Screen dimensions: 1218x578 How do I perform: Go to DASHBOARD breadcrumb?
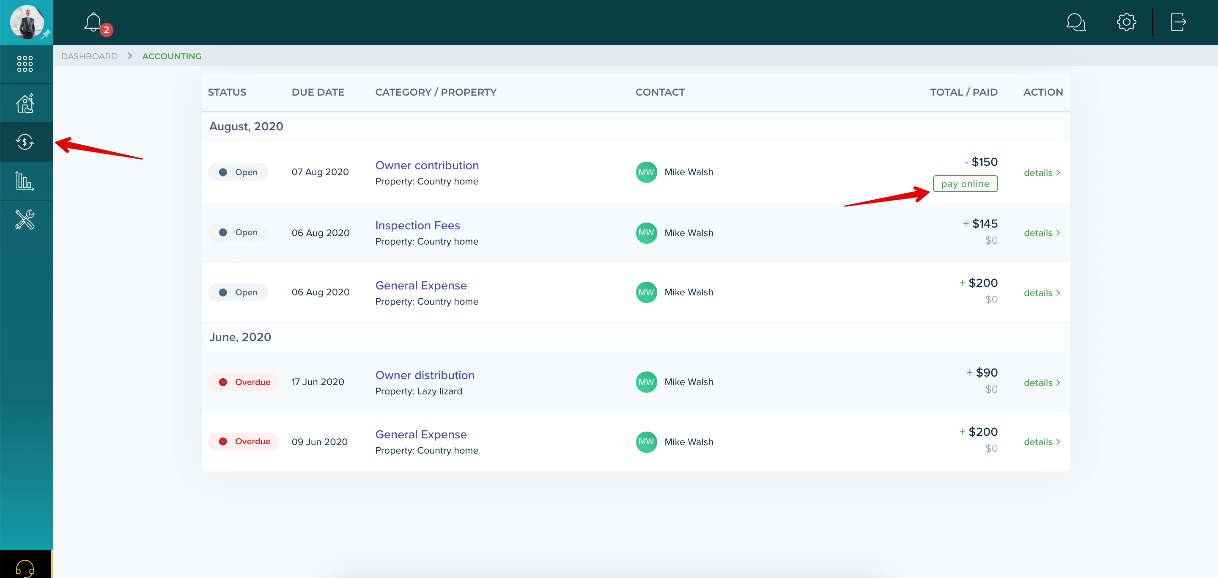click(x=89, y=56)
